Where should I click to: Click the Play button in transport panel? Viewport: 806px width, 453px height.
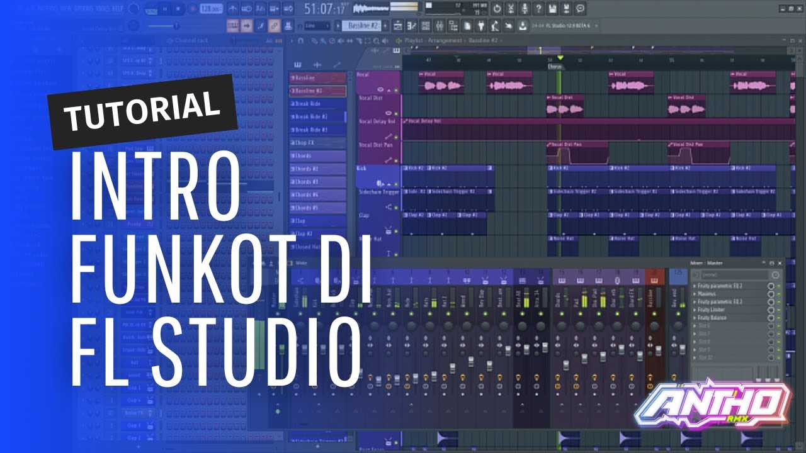(x=165, y=9)
